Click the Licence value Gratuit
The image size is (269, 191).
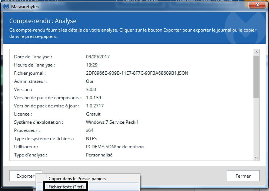(x=93, y=114)
